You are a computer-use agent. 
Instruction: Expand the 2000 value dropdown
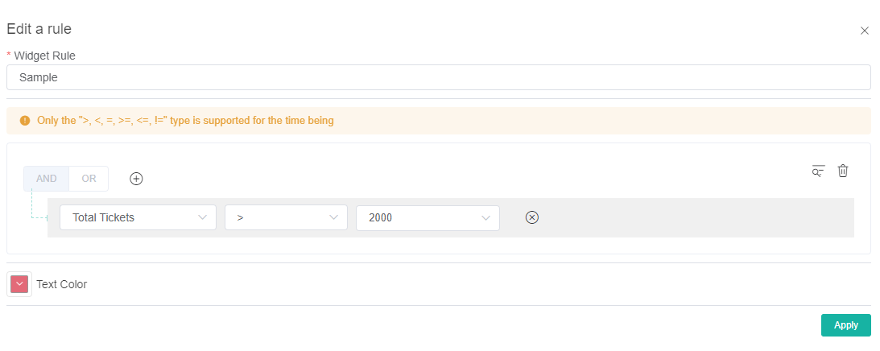tap(428, 217)
